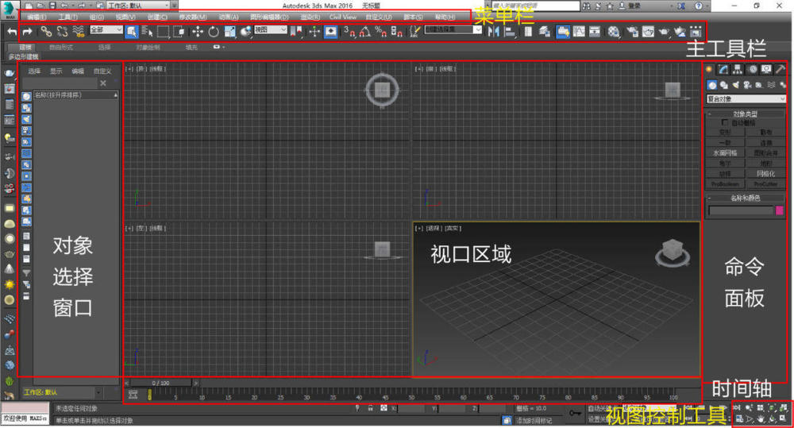Toggle Window/Crossing selection mode

click(x=179, y=32)
